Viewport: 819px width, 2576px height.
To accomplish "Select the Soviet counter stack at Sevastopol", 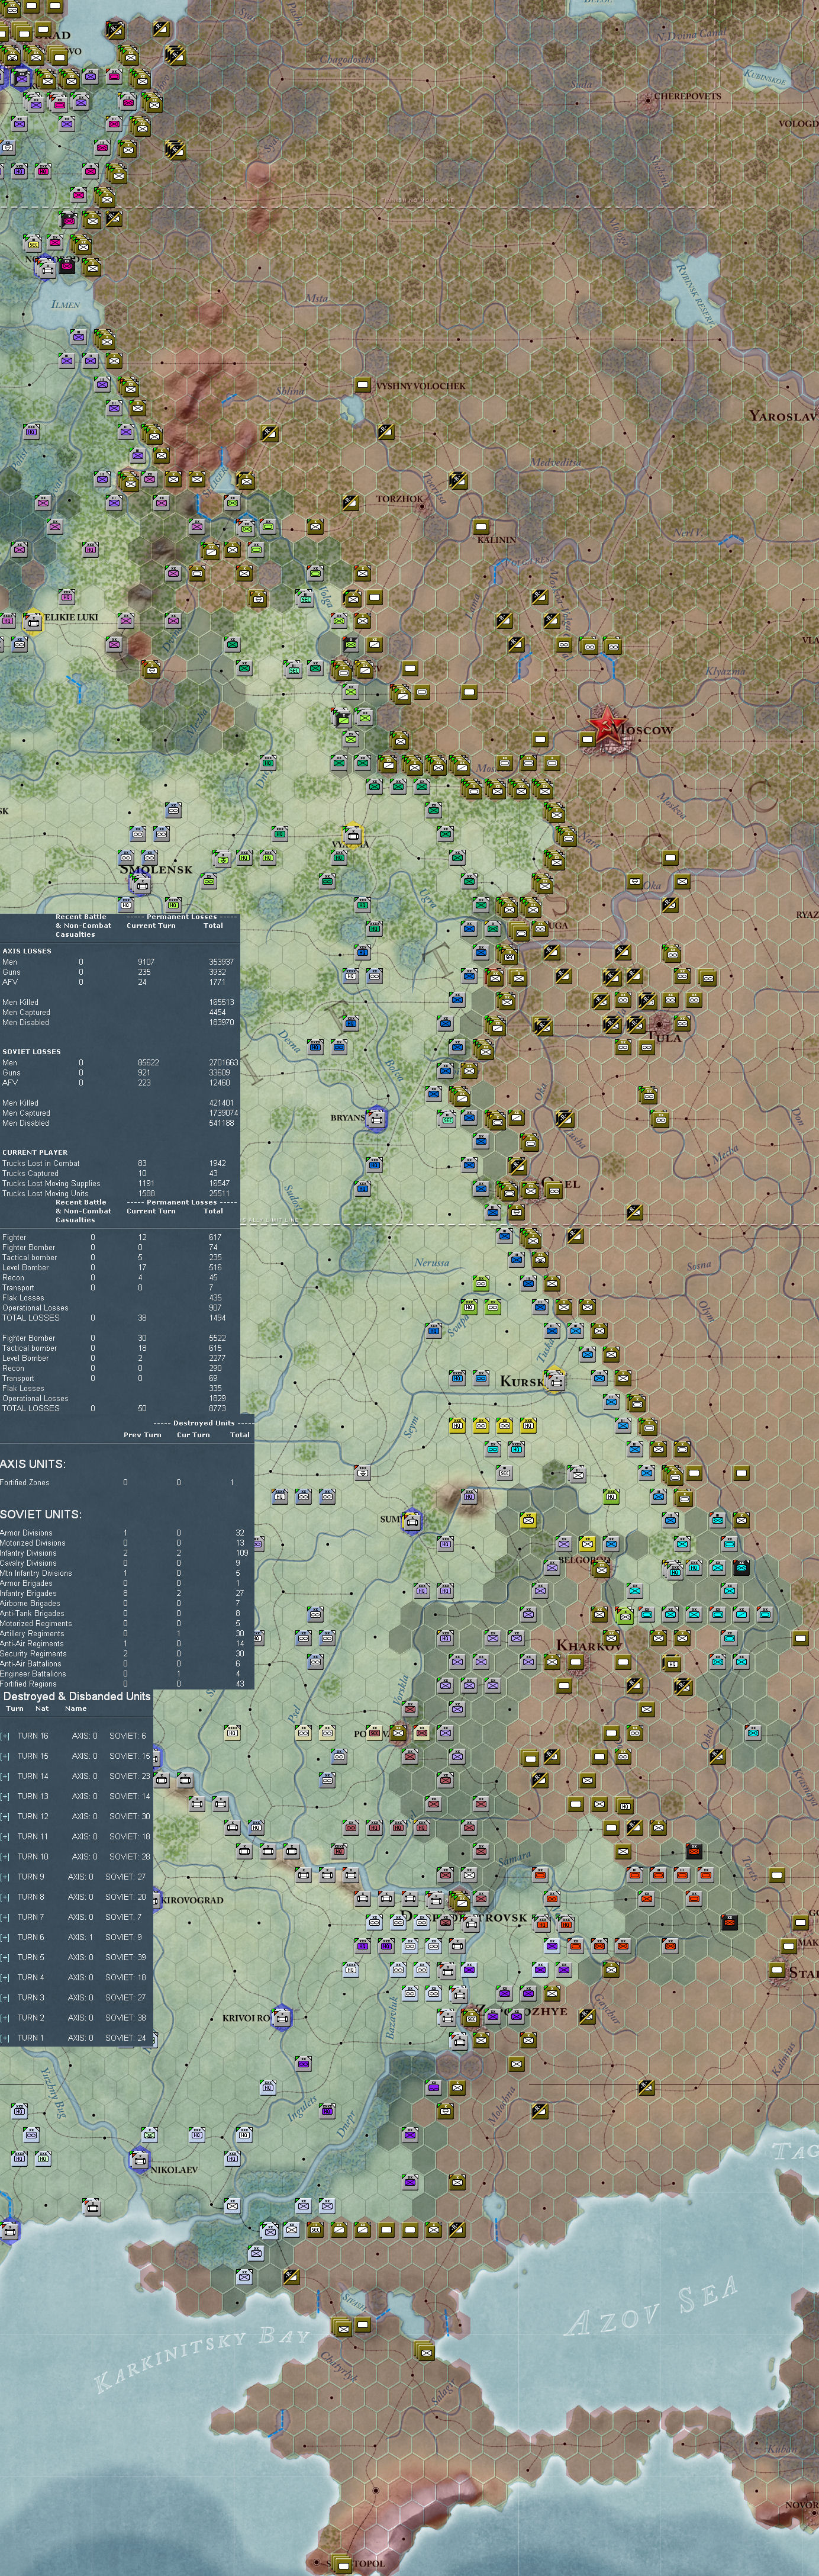I will pyautogui.click(x=341, y=2565).
